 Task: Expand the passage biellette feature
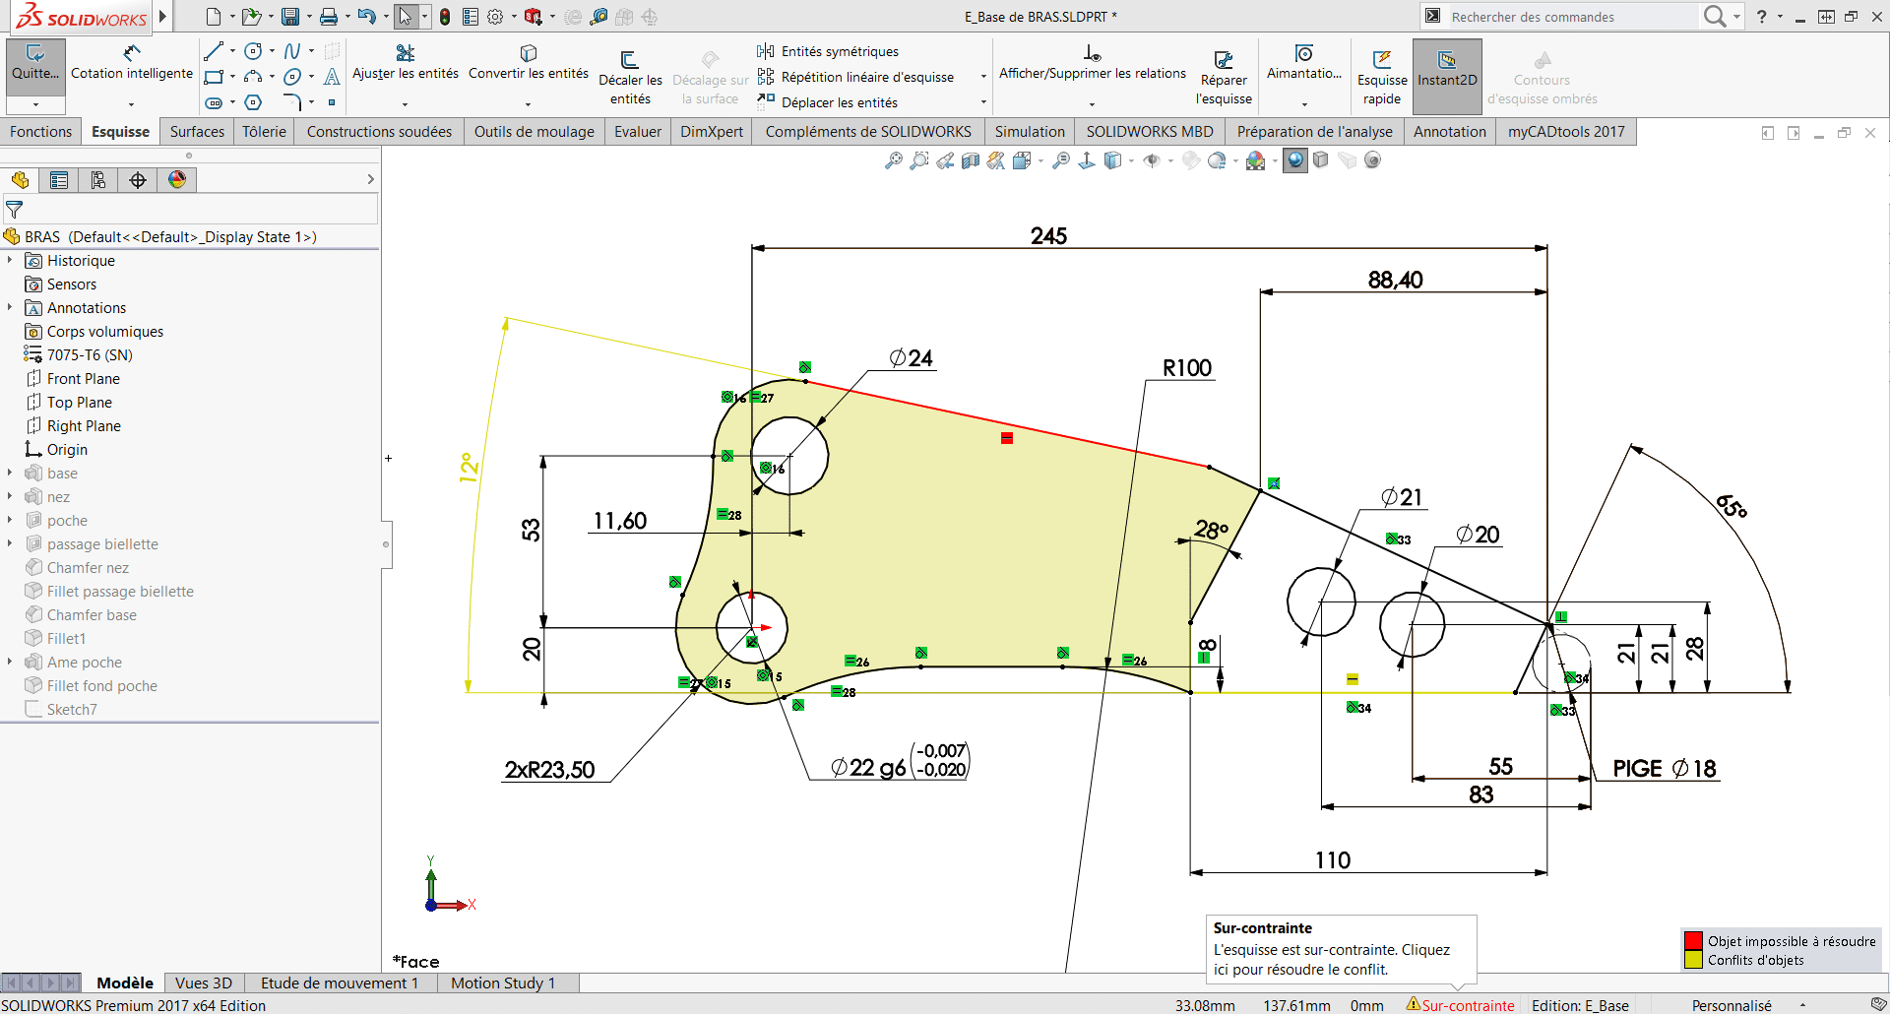tap(10, 543)
